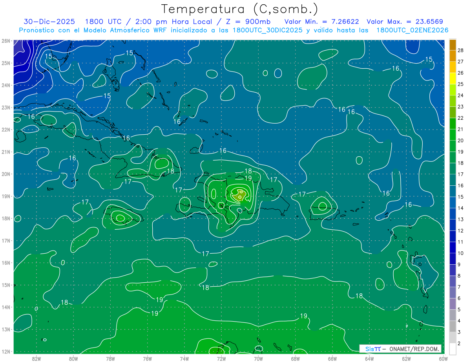Viewport: 471px width, 364px height.
Task: Click longitude axis label "72W"
Action: click(x=221, y=359)
